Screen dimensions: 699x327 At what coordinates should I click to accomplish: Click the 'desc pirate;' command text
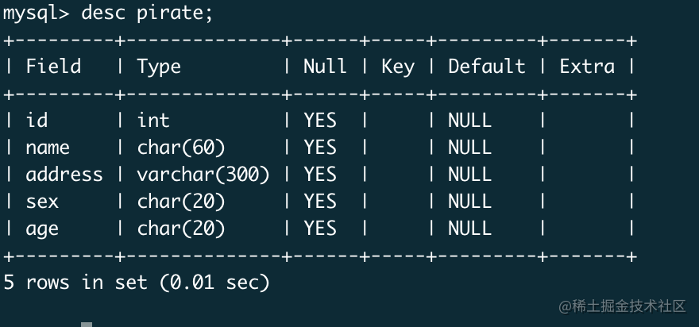(x=148, y=13)
